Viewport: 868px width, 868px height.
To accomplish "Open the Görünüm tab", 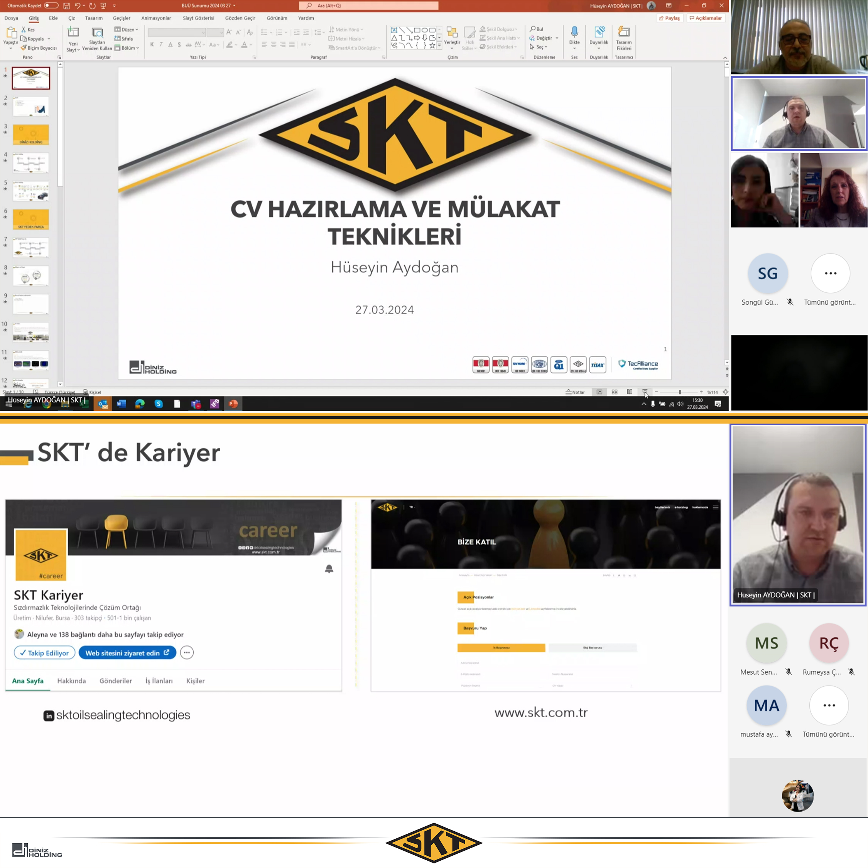I will pos(277,18).
